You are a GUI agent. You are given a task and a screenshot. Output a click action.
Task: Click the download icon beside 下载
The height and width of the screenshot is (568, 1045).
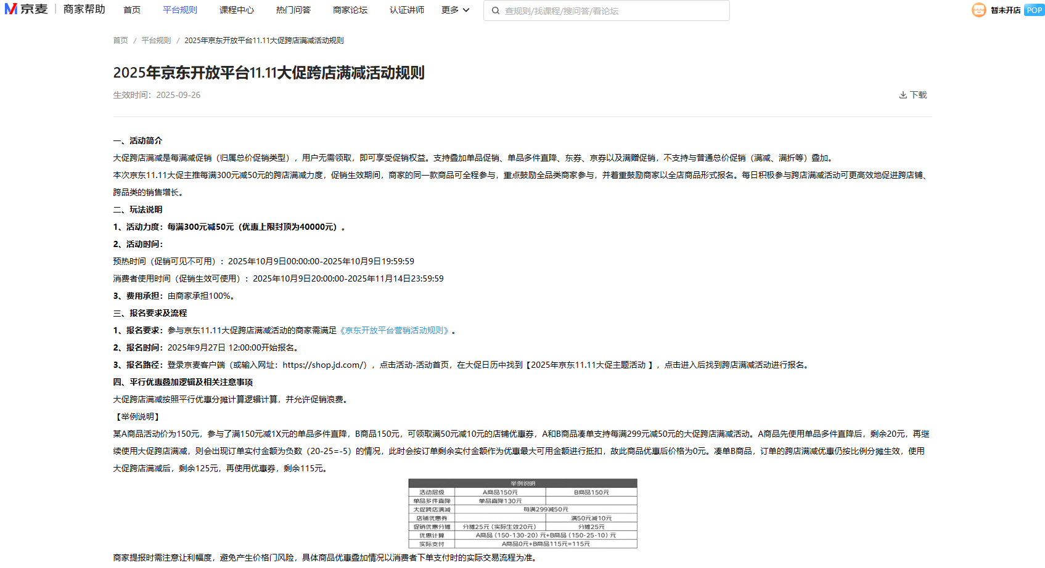coord(903,95)
